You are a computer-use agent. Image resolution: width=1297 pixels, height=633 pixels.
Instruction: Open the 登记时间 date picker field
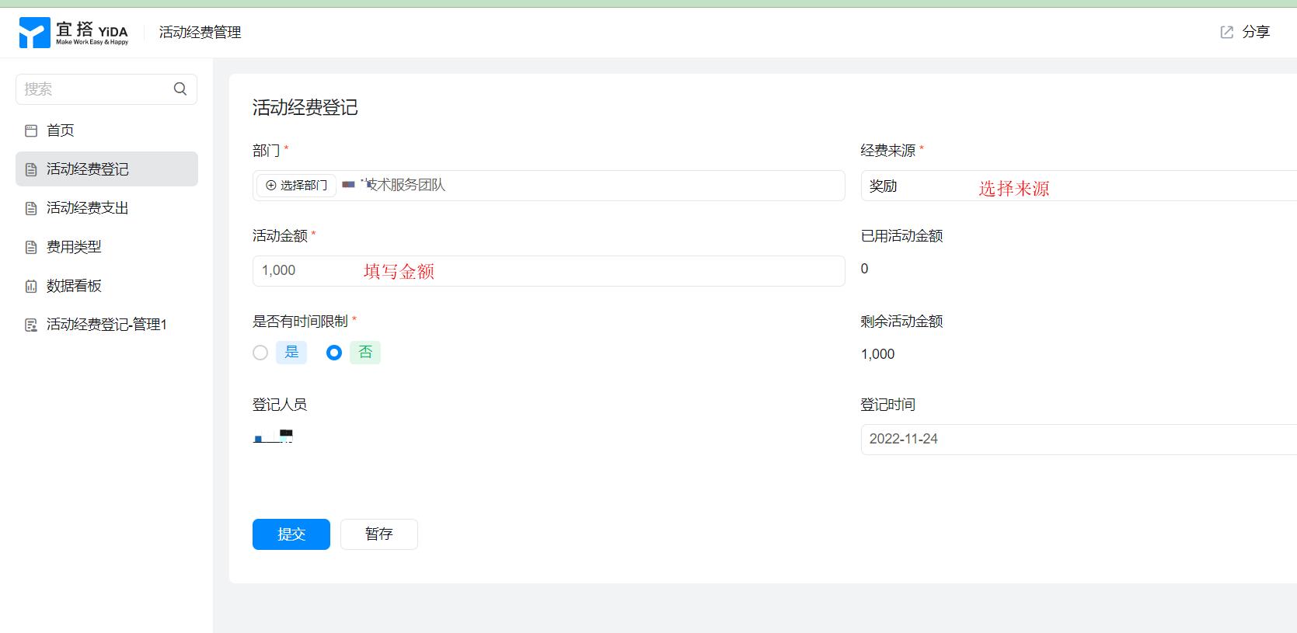click(1079, 439)
